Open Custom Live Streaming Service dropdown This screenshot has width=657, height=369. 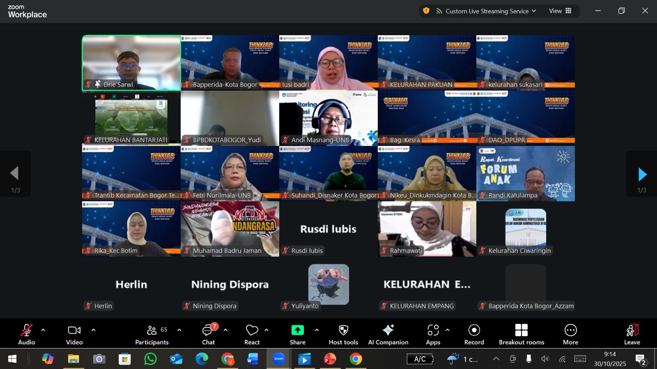pos(486,11)
